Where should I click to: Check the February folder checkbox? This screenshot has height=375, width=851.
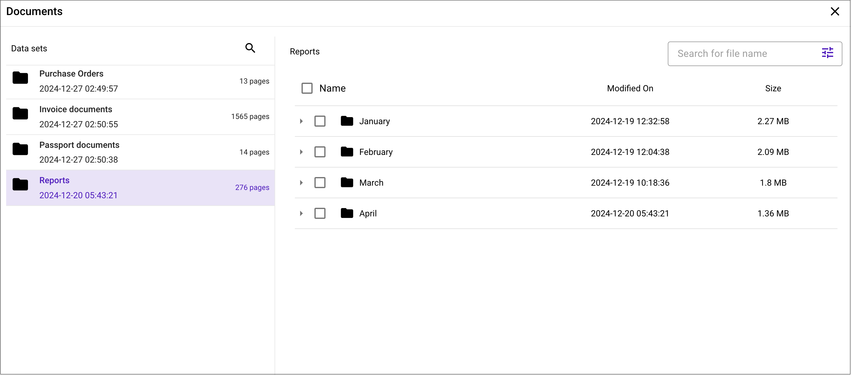[320, 152]
